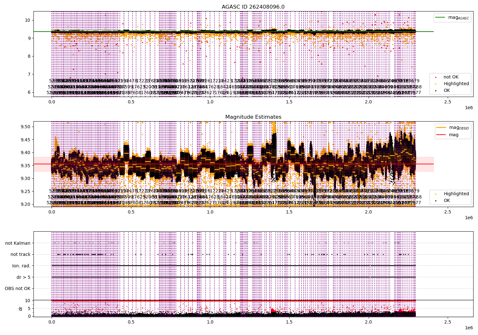
Task: Click the bottom plot's dr-axis tick 5
Action: tap(29, 309)
